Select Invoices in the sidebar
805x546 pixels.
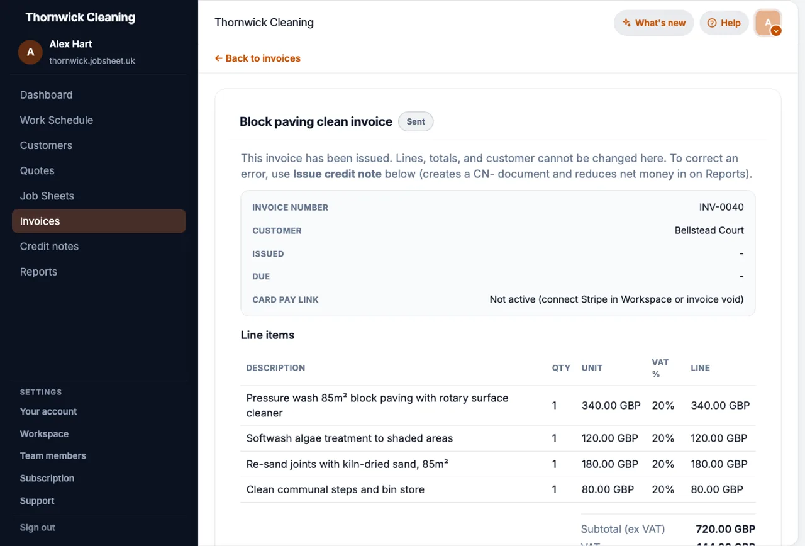[x=99, y=221]
